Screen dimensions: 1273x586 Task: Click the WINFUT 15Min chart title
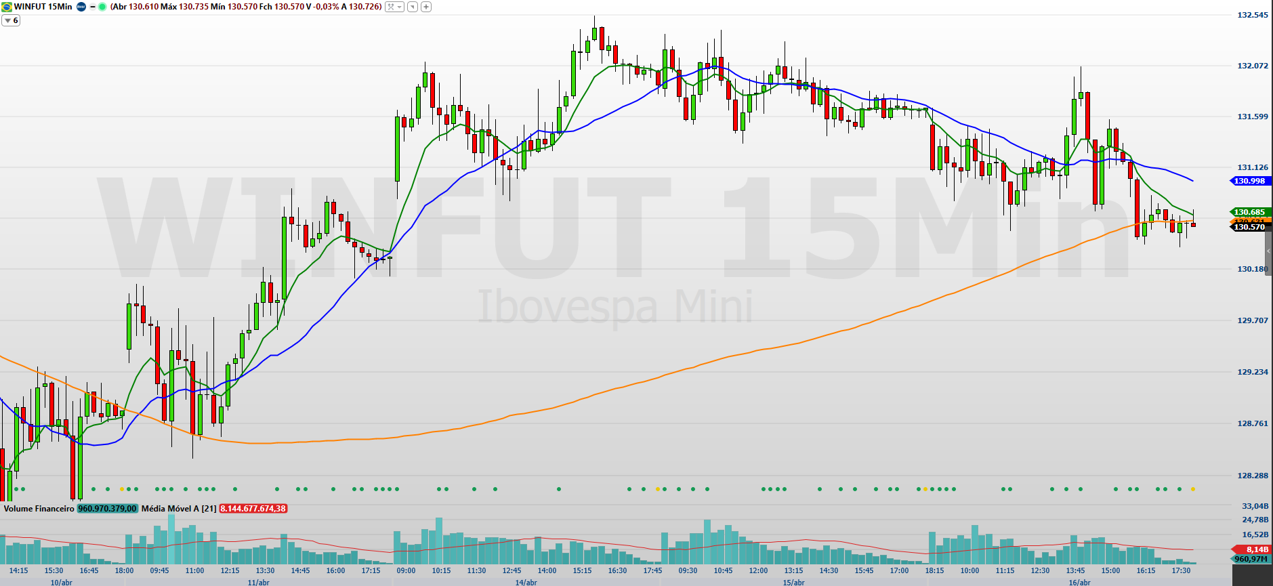point(43,7)
